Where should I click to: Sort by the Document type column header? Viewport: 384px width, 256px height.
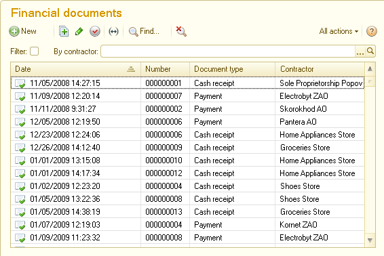pos(233,69)
